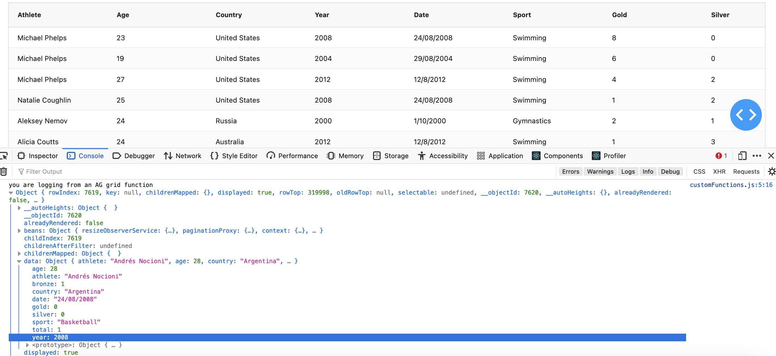Enable the Warnings filter
The height and width of the screenshot is (356, 776).
click(x=600, y=171)
